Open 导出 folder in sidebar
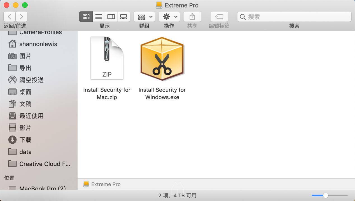Viewport: 355px width, 201px height. [38, 68]
